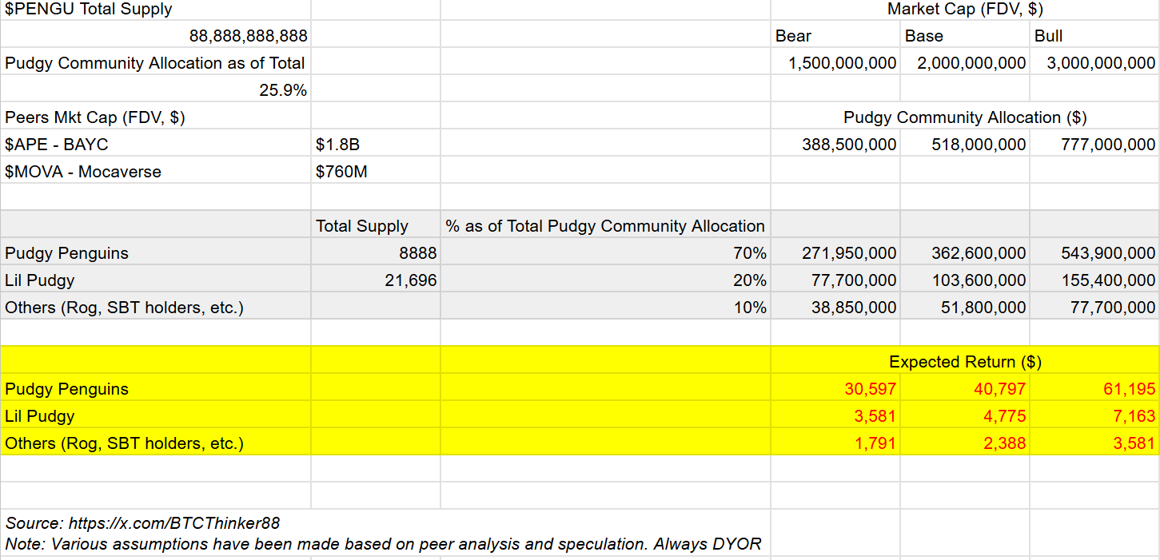The height and width of the screenshot is (560, 1160).
Task: Select the 8888 Pudgy Penguins supply cell
Action: pyautogui.click(x=417, y=253)
